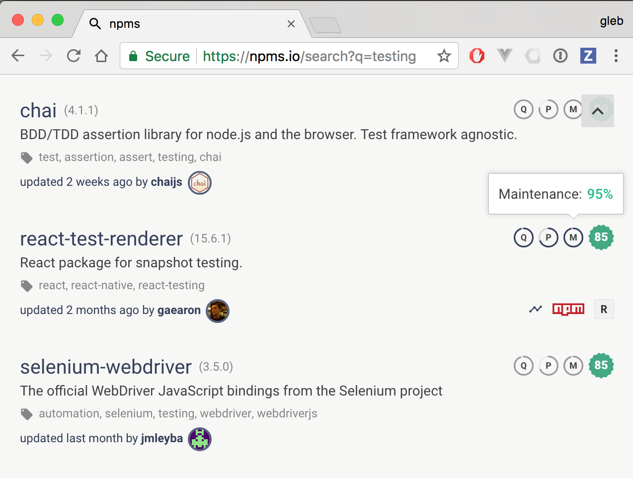Click the 'webdriverjs' keyword tag

click(x=287, y=413)
